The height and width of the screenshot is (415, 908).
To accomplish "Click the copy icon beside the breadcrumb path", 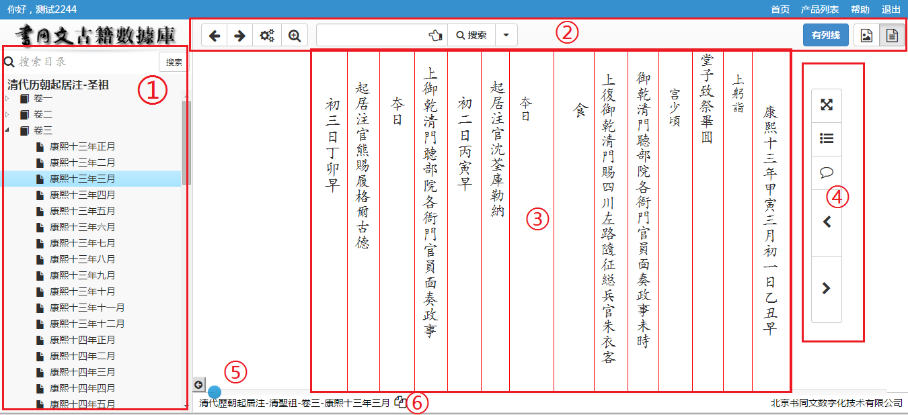I will pos(401,402).
